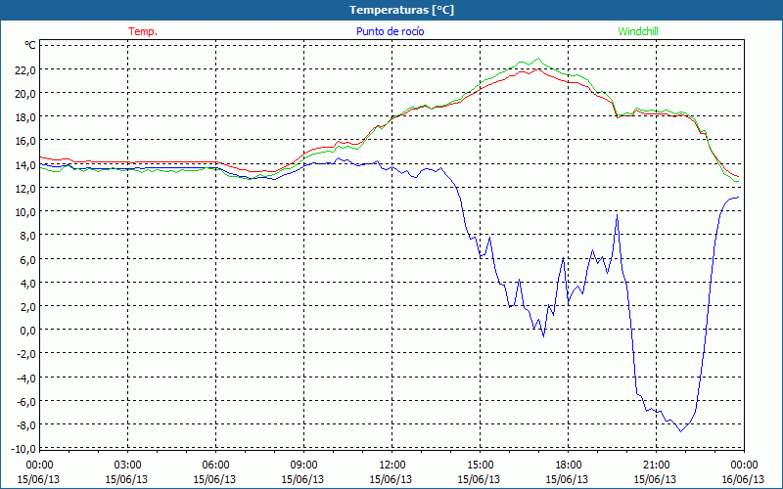
Task: Click the '09:00' time axis label
Action: tap(303, 466)
